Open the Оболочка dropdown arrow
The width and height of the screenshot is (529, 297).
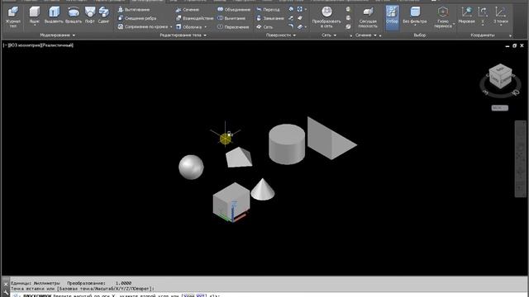(x=206, y=27)
